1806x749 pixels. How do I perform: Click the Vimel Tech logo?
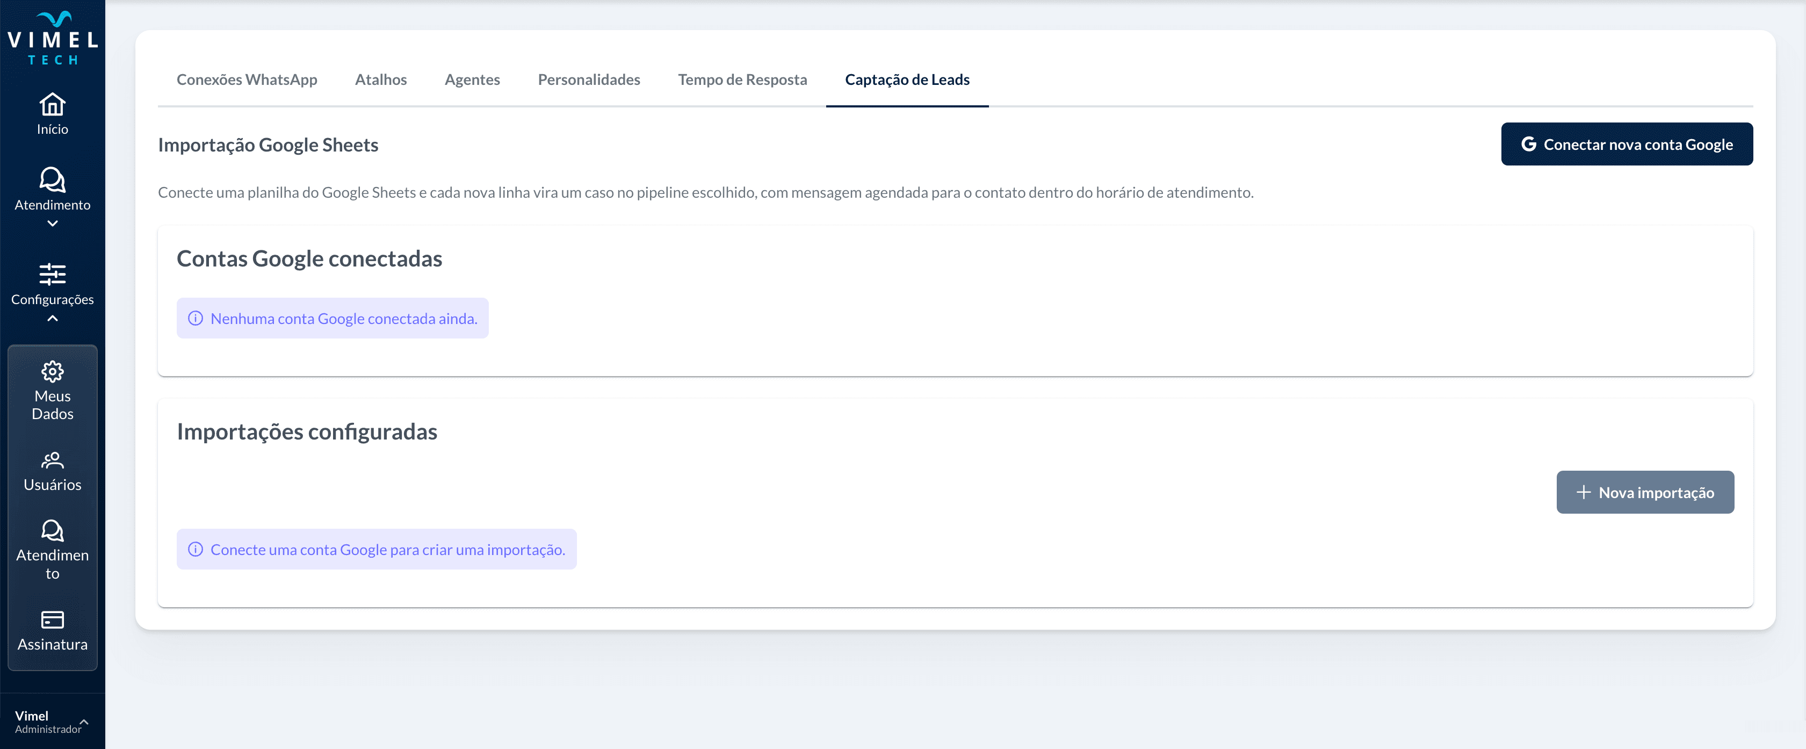[53, 38]
